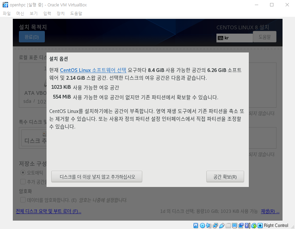Open the CentOS Linux 소프트웨어 선택 link
The width and height of the screenshot is (295, 229).
tap(93, 70)
